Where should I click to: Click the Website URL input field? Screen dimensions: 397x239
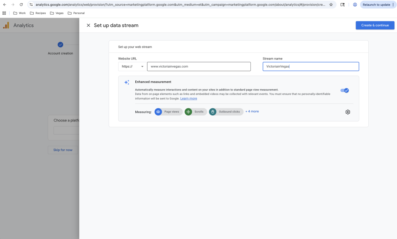(x=199, y=67)
